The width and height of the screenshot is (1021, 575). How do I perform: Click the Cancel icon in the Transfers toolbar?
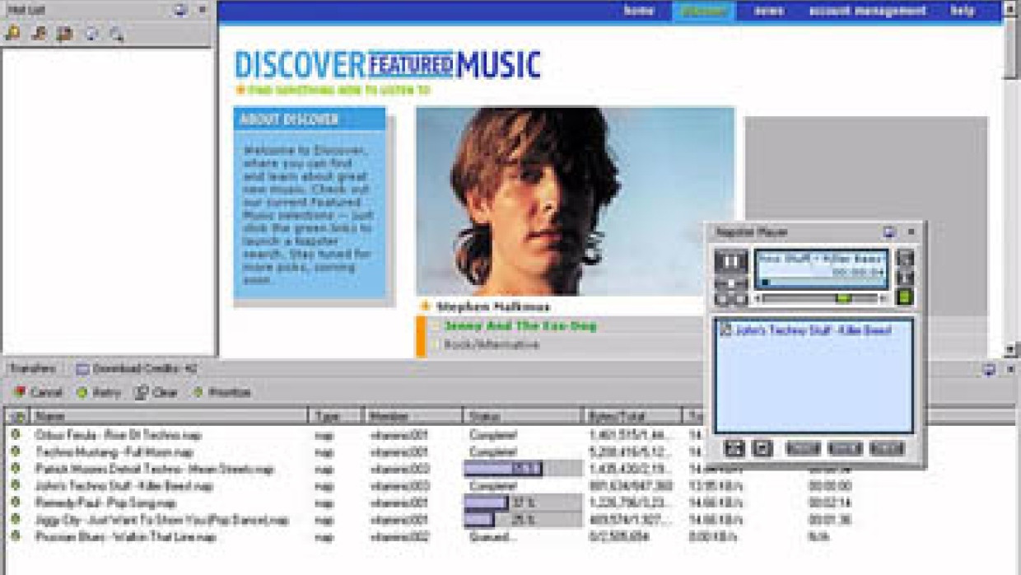[20, 392]
